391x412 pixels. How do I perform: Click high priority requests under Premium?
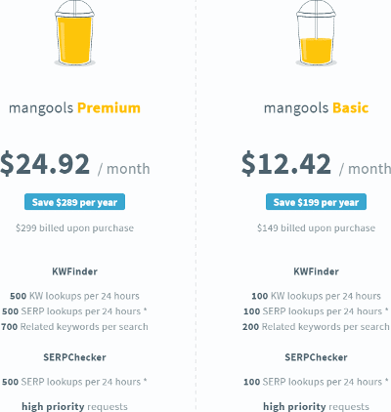74,407
